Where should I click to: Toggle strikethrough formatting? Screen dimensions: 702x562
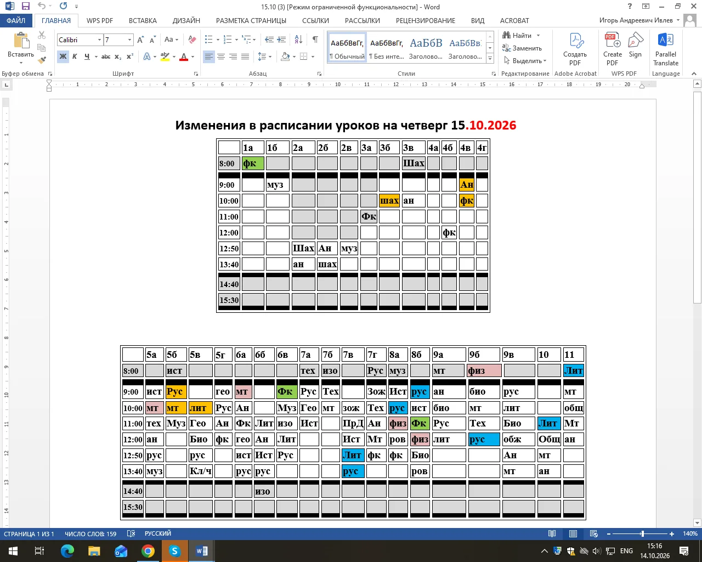tap(106, 57)
